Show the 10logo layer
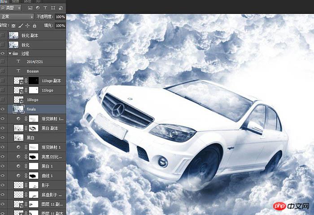Image resolution: width=314 pixels, height=215 pixels. [x=2, y=99]
